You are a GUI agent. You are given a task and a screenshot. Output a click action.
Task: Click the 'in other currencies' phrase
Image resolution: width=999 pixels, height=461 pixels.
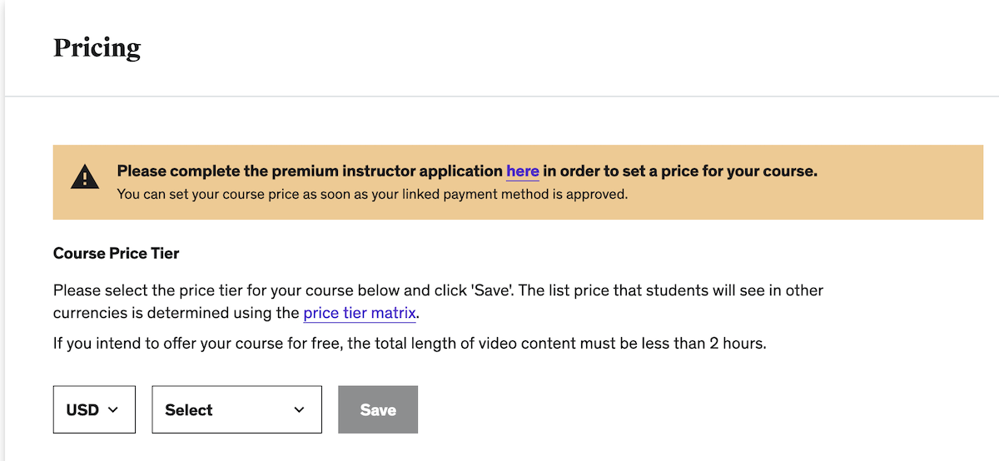tap(783, 290)
